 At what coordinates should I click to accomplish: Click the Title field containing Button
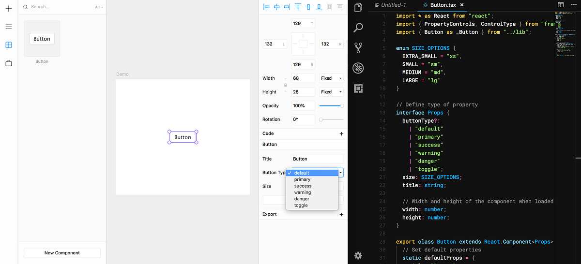[317, 159]
